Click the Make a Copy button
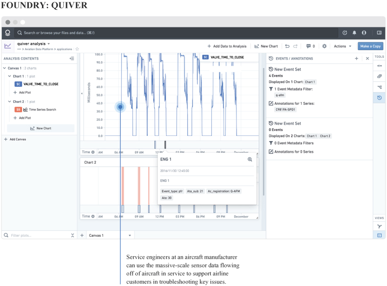Image resolution: width=387 pixels, height=286 pixels. [370, 46]
